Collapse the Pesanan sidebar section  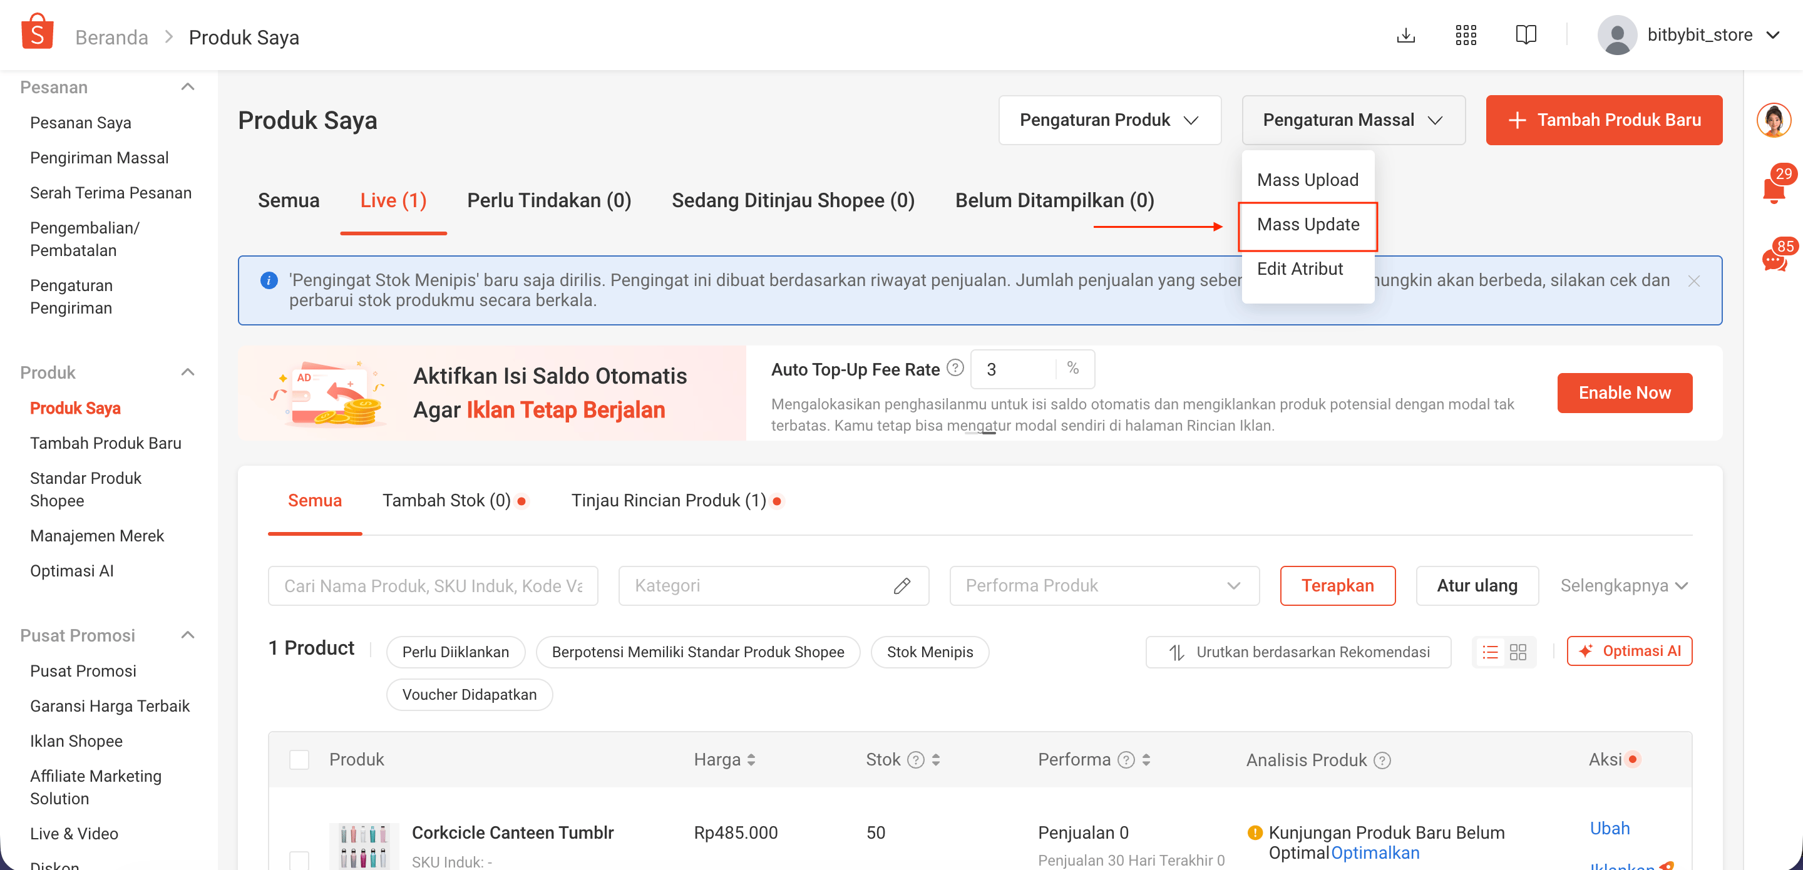188,87
